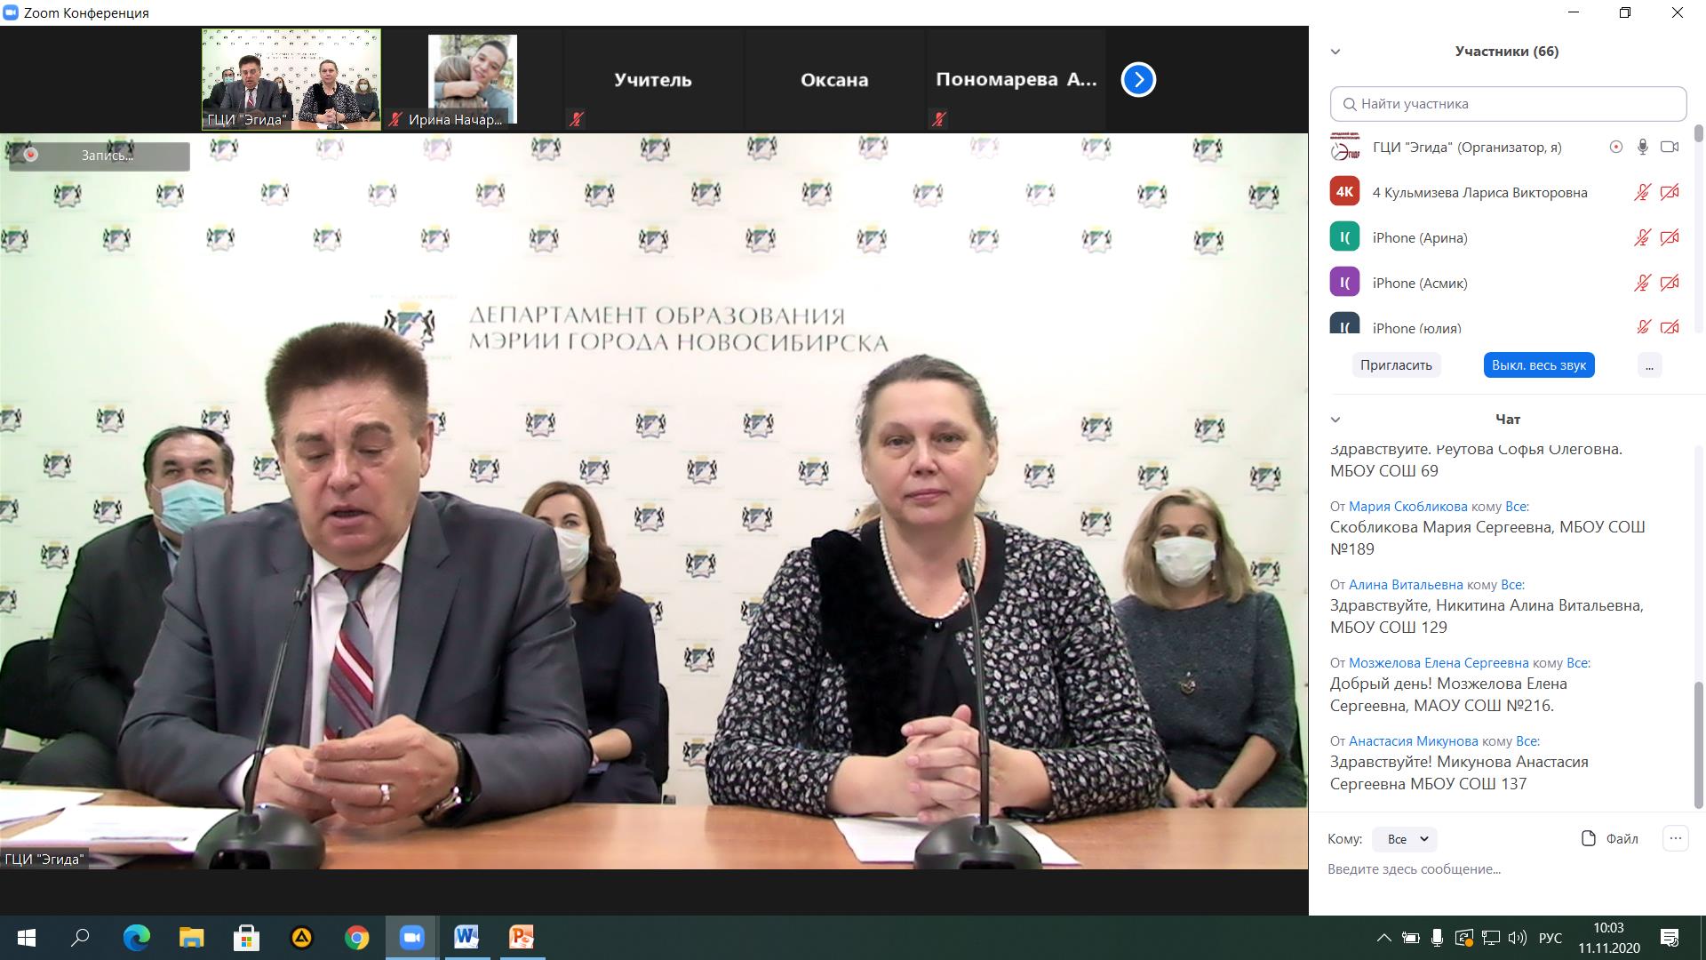Open the participants more options button
Screen dimensions: 1706x960
click(x=1649, y=365)
